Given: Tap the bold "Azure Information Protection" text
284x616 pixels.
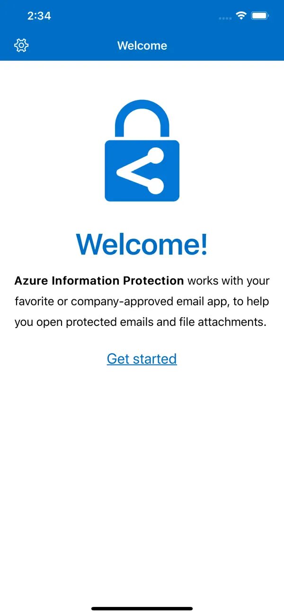Looking at the screenshot, I should (x=99, y=281).
